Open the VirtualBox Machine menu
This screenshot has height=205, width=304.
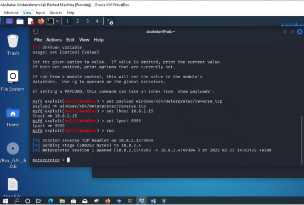click(11, 13)
